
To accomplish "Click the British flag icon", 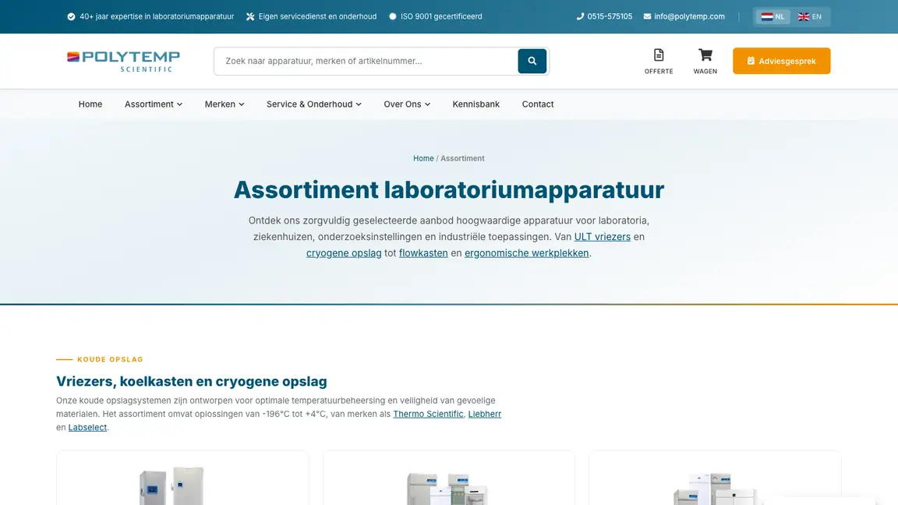I will pyautogui.click(x=804, y=16).
